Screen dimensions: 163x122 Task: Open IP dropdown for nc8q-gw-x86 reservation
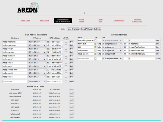point(37,52)
